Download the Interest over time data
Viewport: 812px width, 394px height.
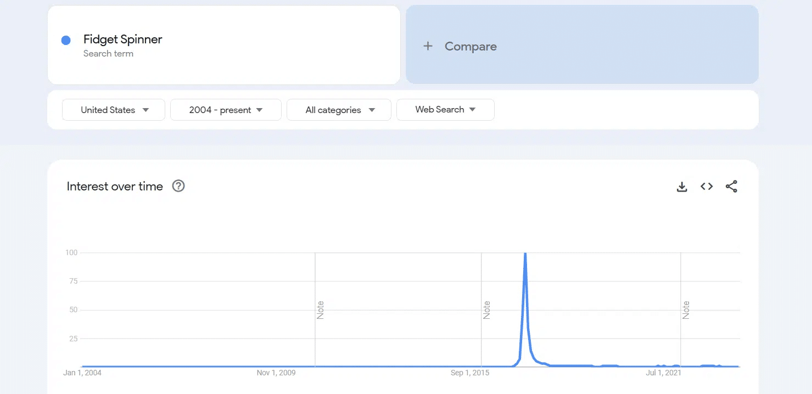point(682,187)
